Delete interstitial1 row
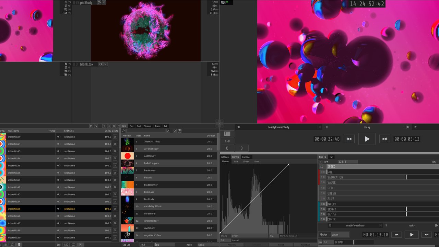 115,180
